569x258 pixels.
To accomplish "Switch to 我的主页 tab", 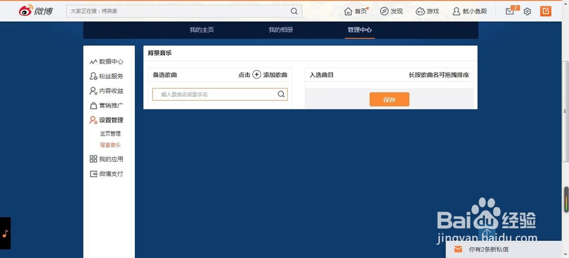I will tap(202, 30).
